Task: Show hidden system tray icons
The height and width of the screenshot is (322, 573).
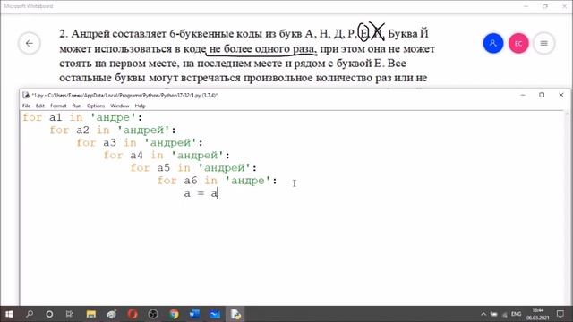Action: tap(483, 314)
